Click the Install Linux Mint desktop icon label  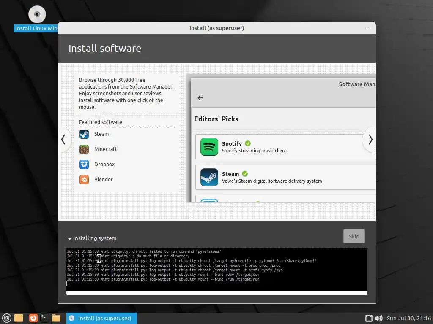click(x=36, y=28)
